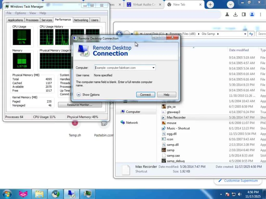266x199 pixels.
Task: Click the Remote Desktop taskbar icon
Action: 72,194
